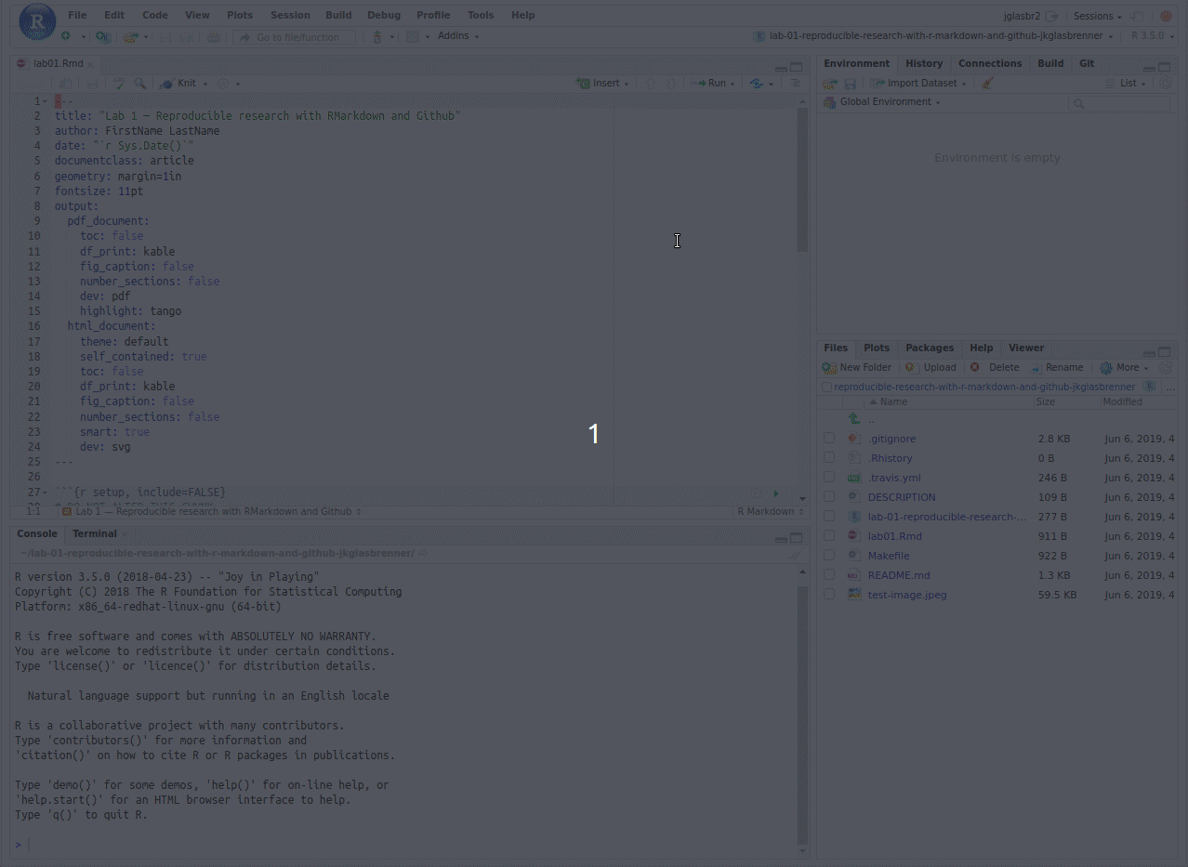The height and width of the screenshot is (867, 1188).
Task: Click the create project icon
Action: click(x=102, y=36)
